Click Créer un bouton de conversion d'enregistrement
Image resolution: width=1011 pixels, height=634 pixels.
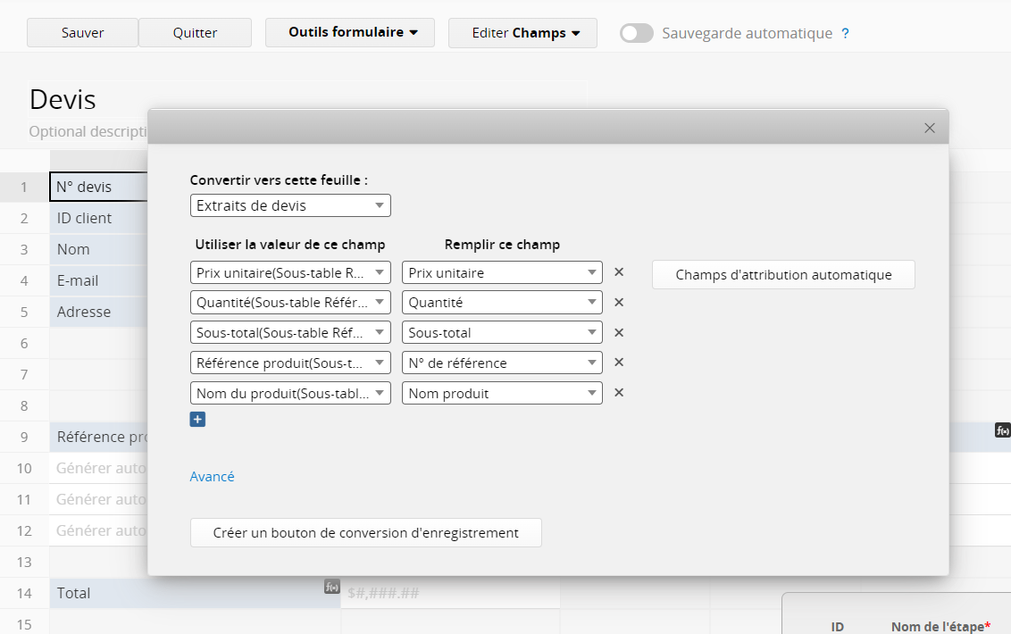[365, 533]
